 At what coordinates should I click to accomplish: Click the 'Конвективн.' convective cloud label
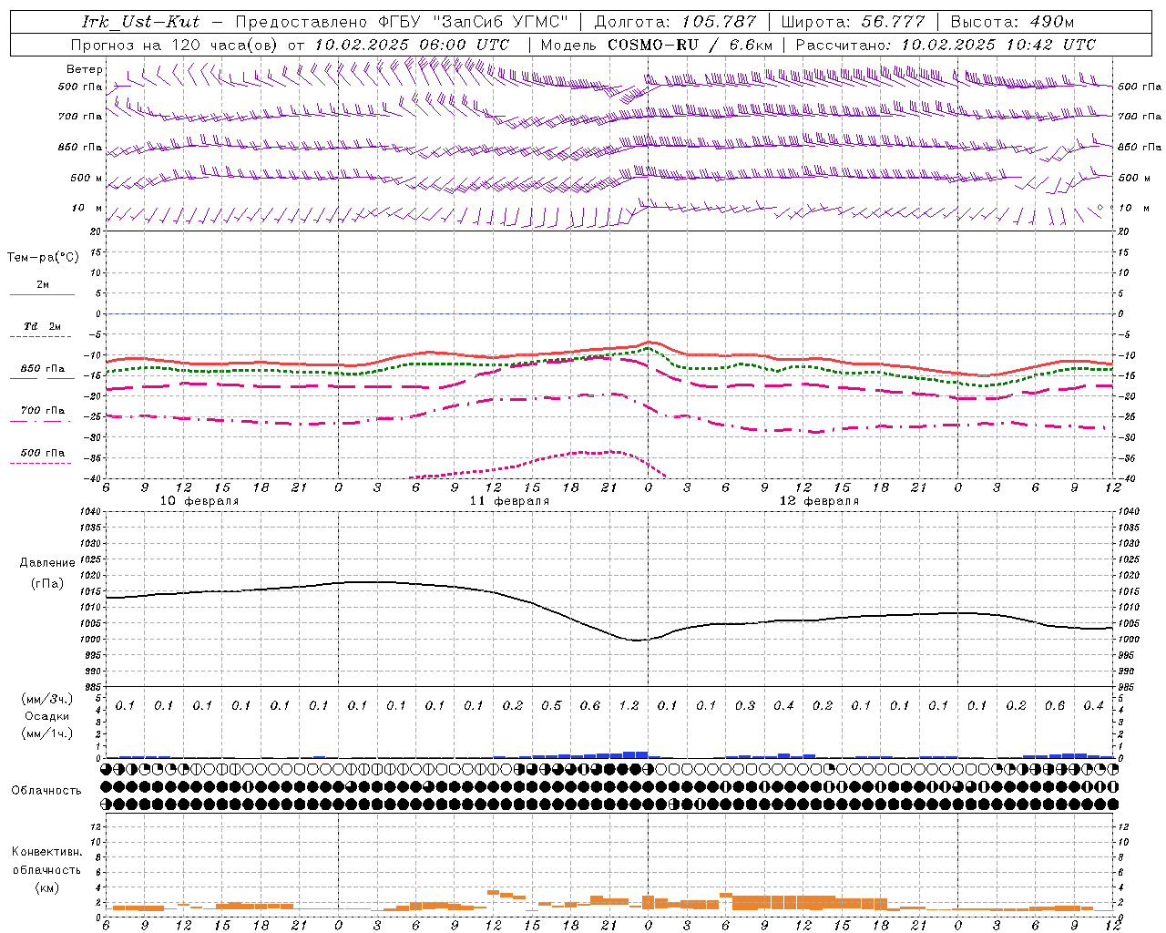point(46,852)
